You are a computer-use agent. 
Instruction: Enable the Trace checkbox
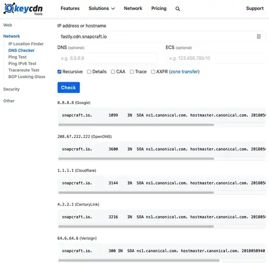pyautogui.click(x=132, y=72)
